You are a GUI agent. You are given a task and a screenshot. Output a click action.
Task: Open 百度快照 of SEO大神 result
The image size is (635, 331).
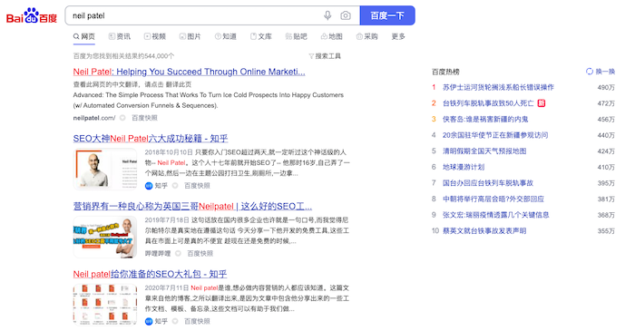coord(197,186)
